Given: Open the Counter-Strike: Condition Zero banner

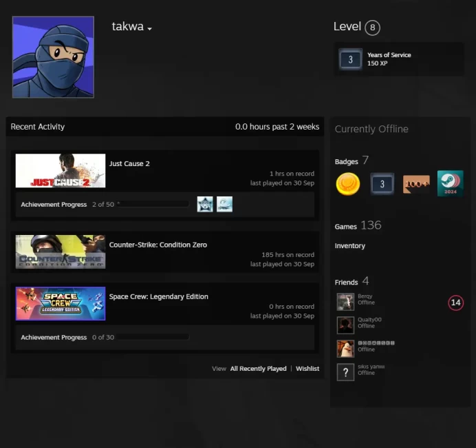Looking at the screenshot, I should [x=61, y=252].
